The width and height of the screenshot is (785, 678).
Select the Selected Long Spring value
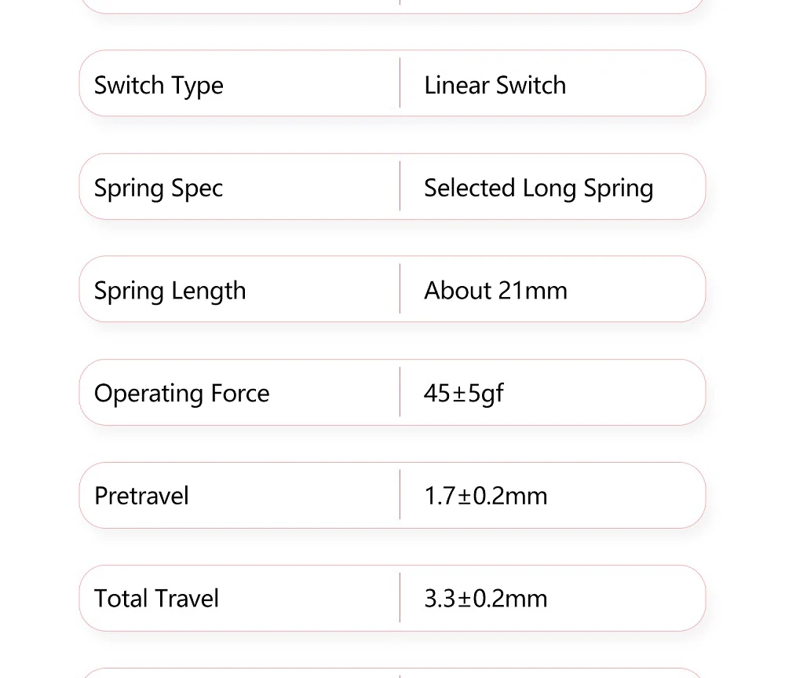[539, 188]
